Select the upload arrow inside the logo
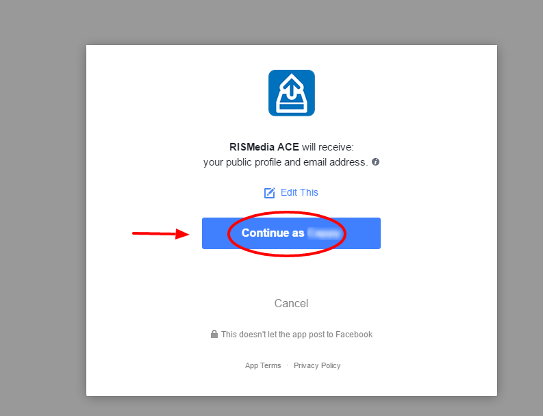Viewport: 543px width, 416px height. coord(292,88)
